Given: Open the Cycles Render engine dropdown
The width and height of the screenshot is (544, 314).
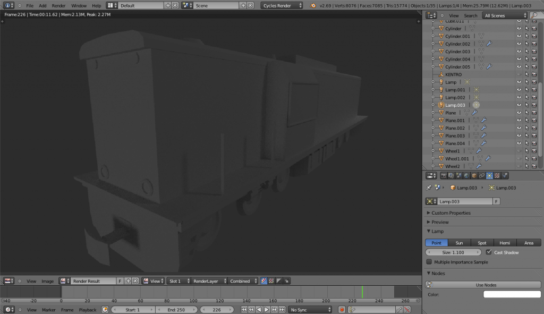Looking at the screenshot, I should pos(282,5).
